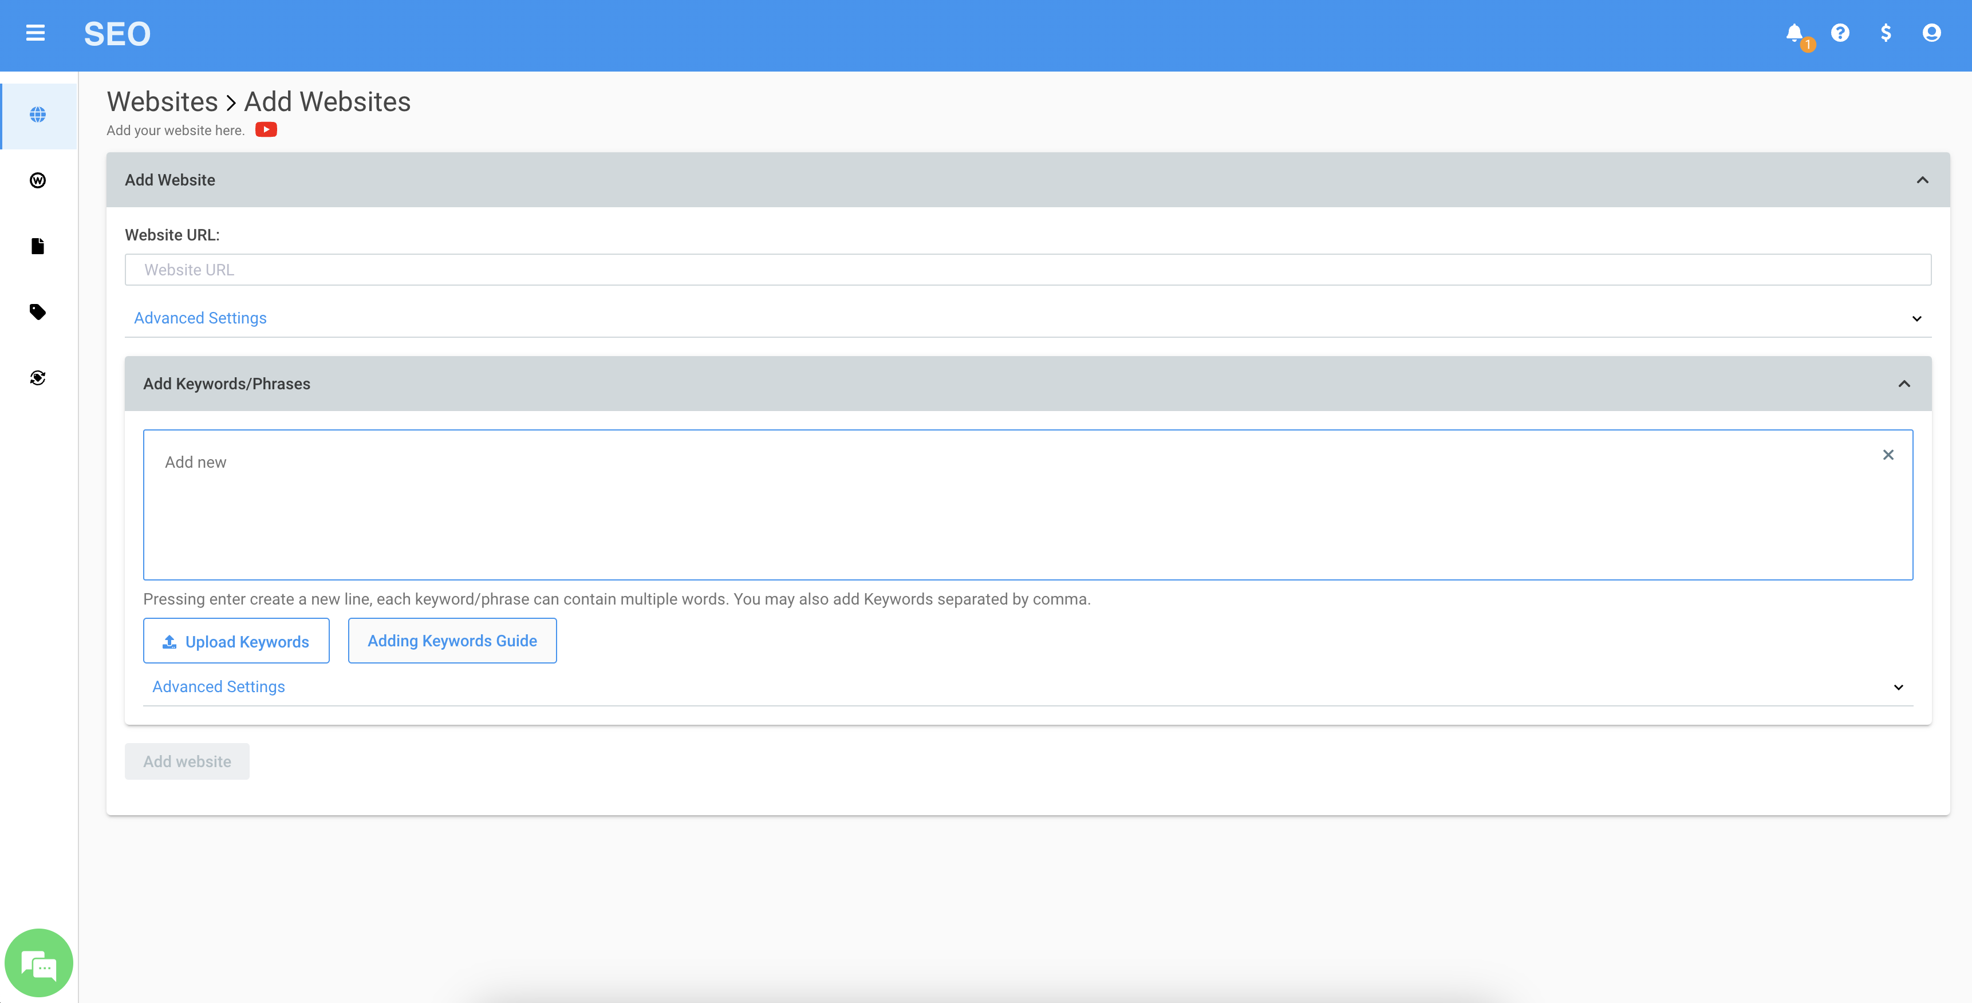
Task: Open the help question mark icon
Action: coord(1840,33)
